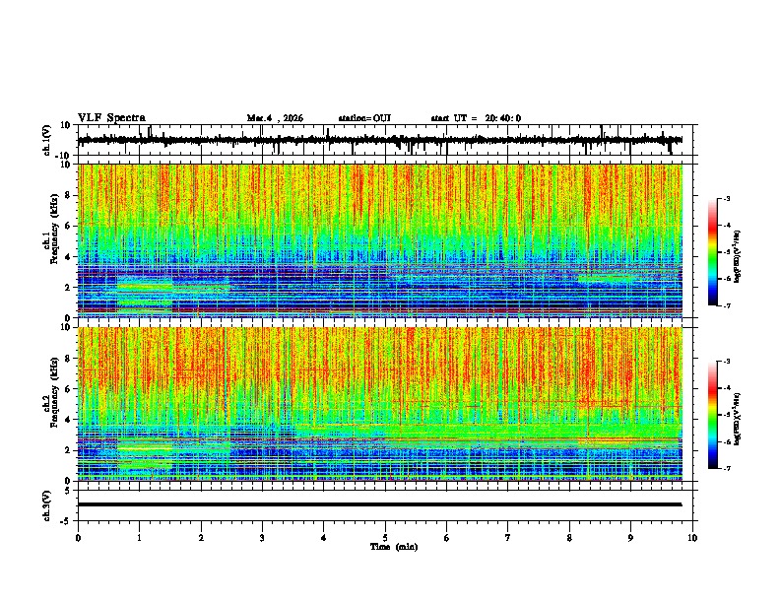Click the "-7" tick of upper colorbar
This screenshot has width=780, height=603.
726,306
